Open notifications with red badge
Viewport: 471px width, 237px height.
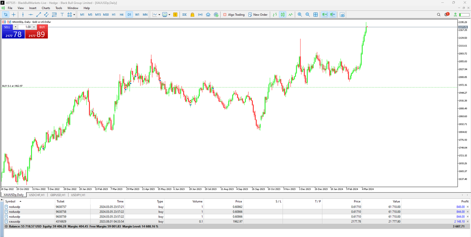tap(447, 15)
